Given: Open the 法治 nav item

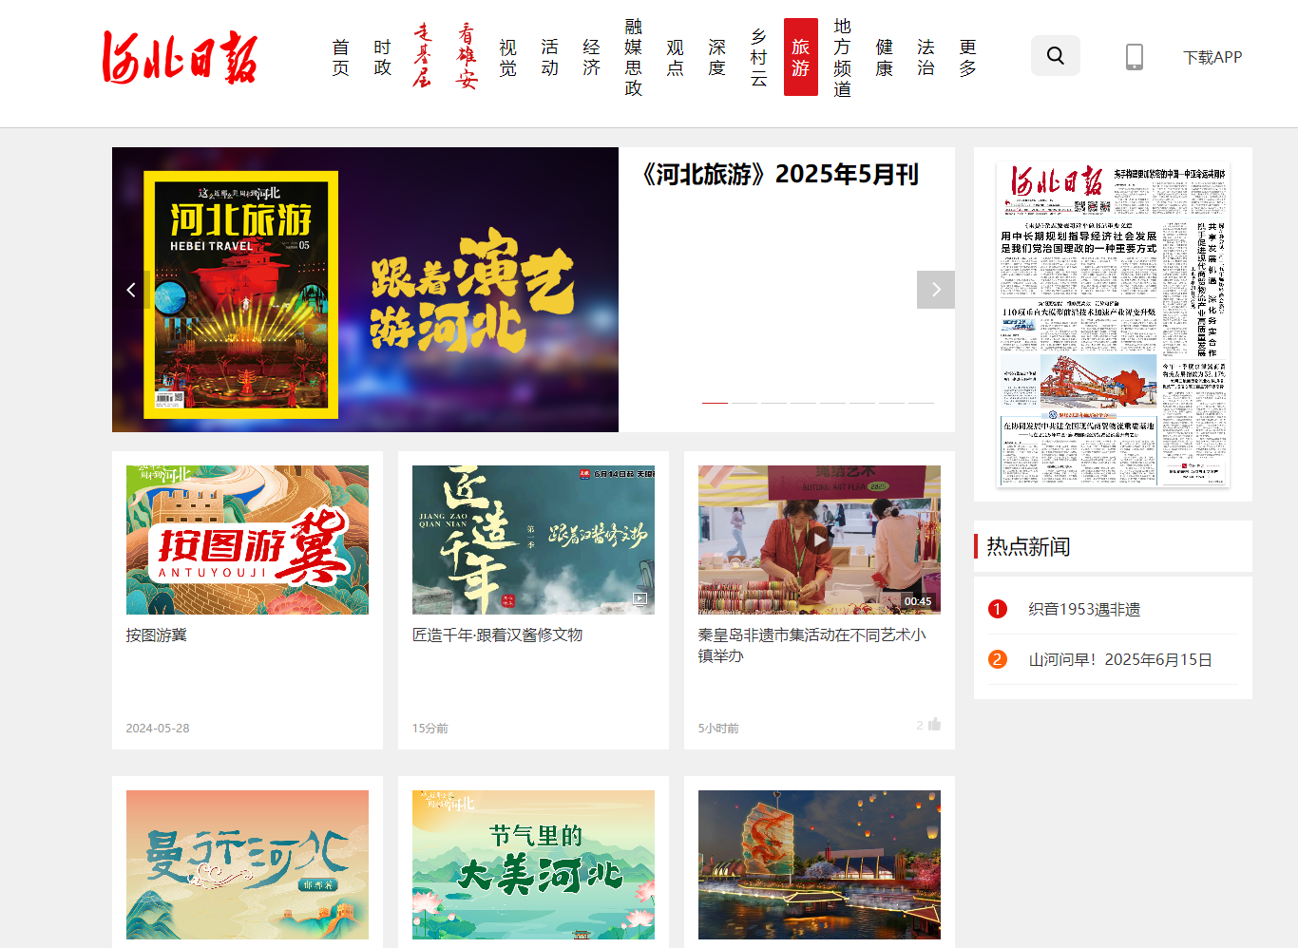Looking at the screenshot, I should [x=926, y=57].
